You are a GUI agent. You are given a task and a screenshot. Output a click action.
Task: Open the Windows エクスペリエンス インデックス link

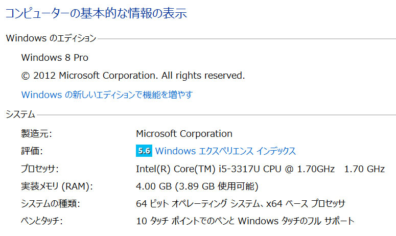[225, 151]
